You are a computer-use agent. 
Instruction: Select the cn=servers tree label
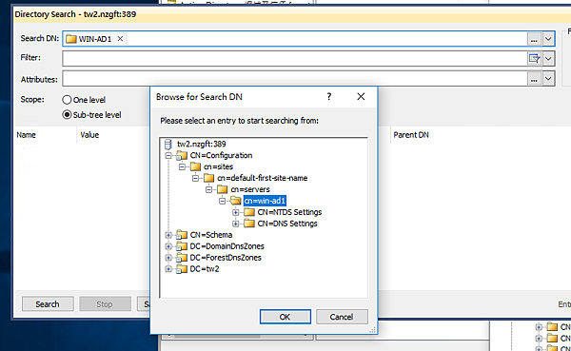(250, 189)
